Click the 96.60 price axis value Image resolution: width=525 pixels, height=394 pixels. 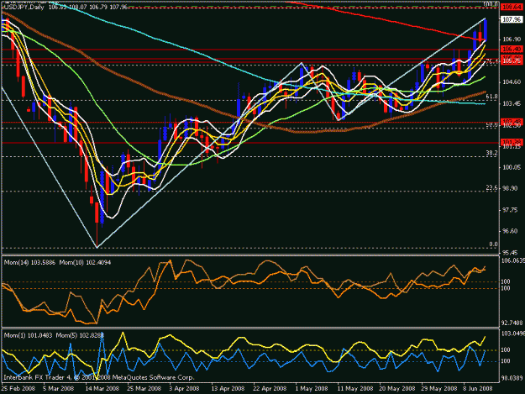point(512,231)
